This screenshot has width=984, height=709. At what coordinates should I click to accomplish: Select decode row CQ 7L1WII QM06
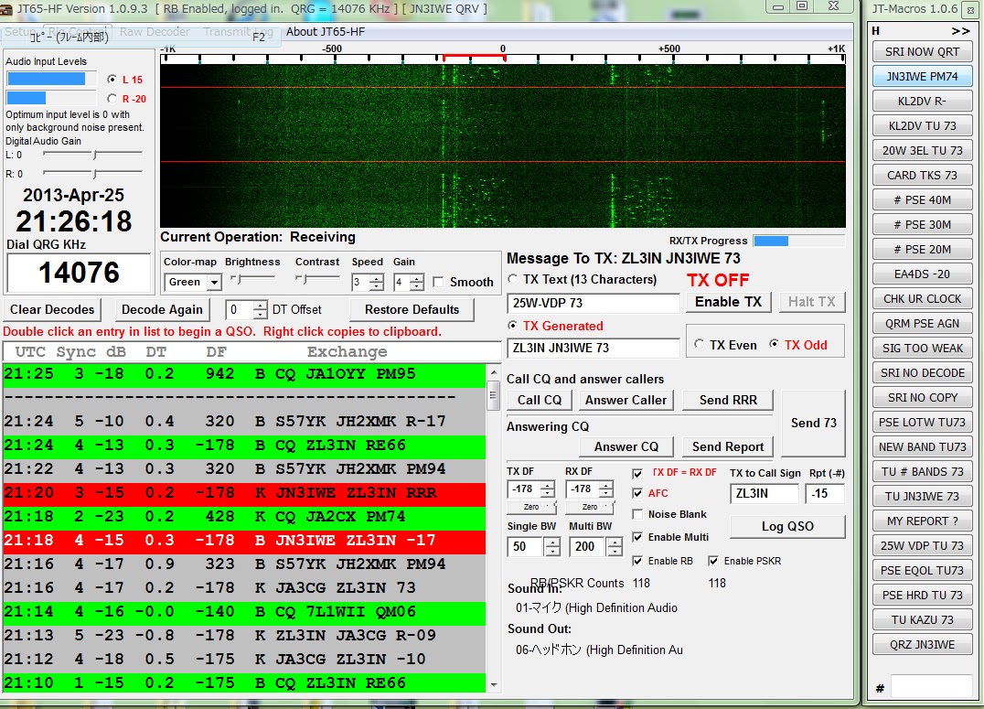point(244,612)
